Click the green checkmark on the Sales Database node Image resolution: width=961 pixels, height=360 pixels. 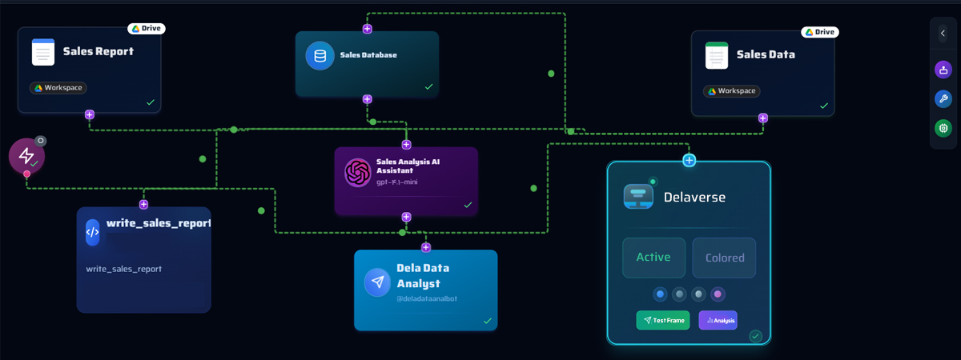(x=428, y=86)
